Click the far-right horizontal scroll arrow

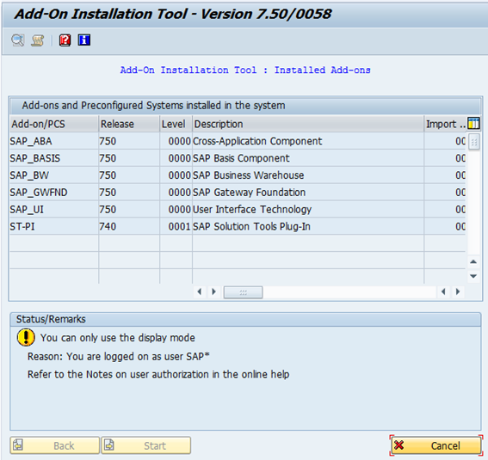[x=458, y=291]
